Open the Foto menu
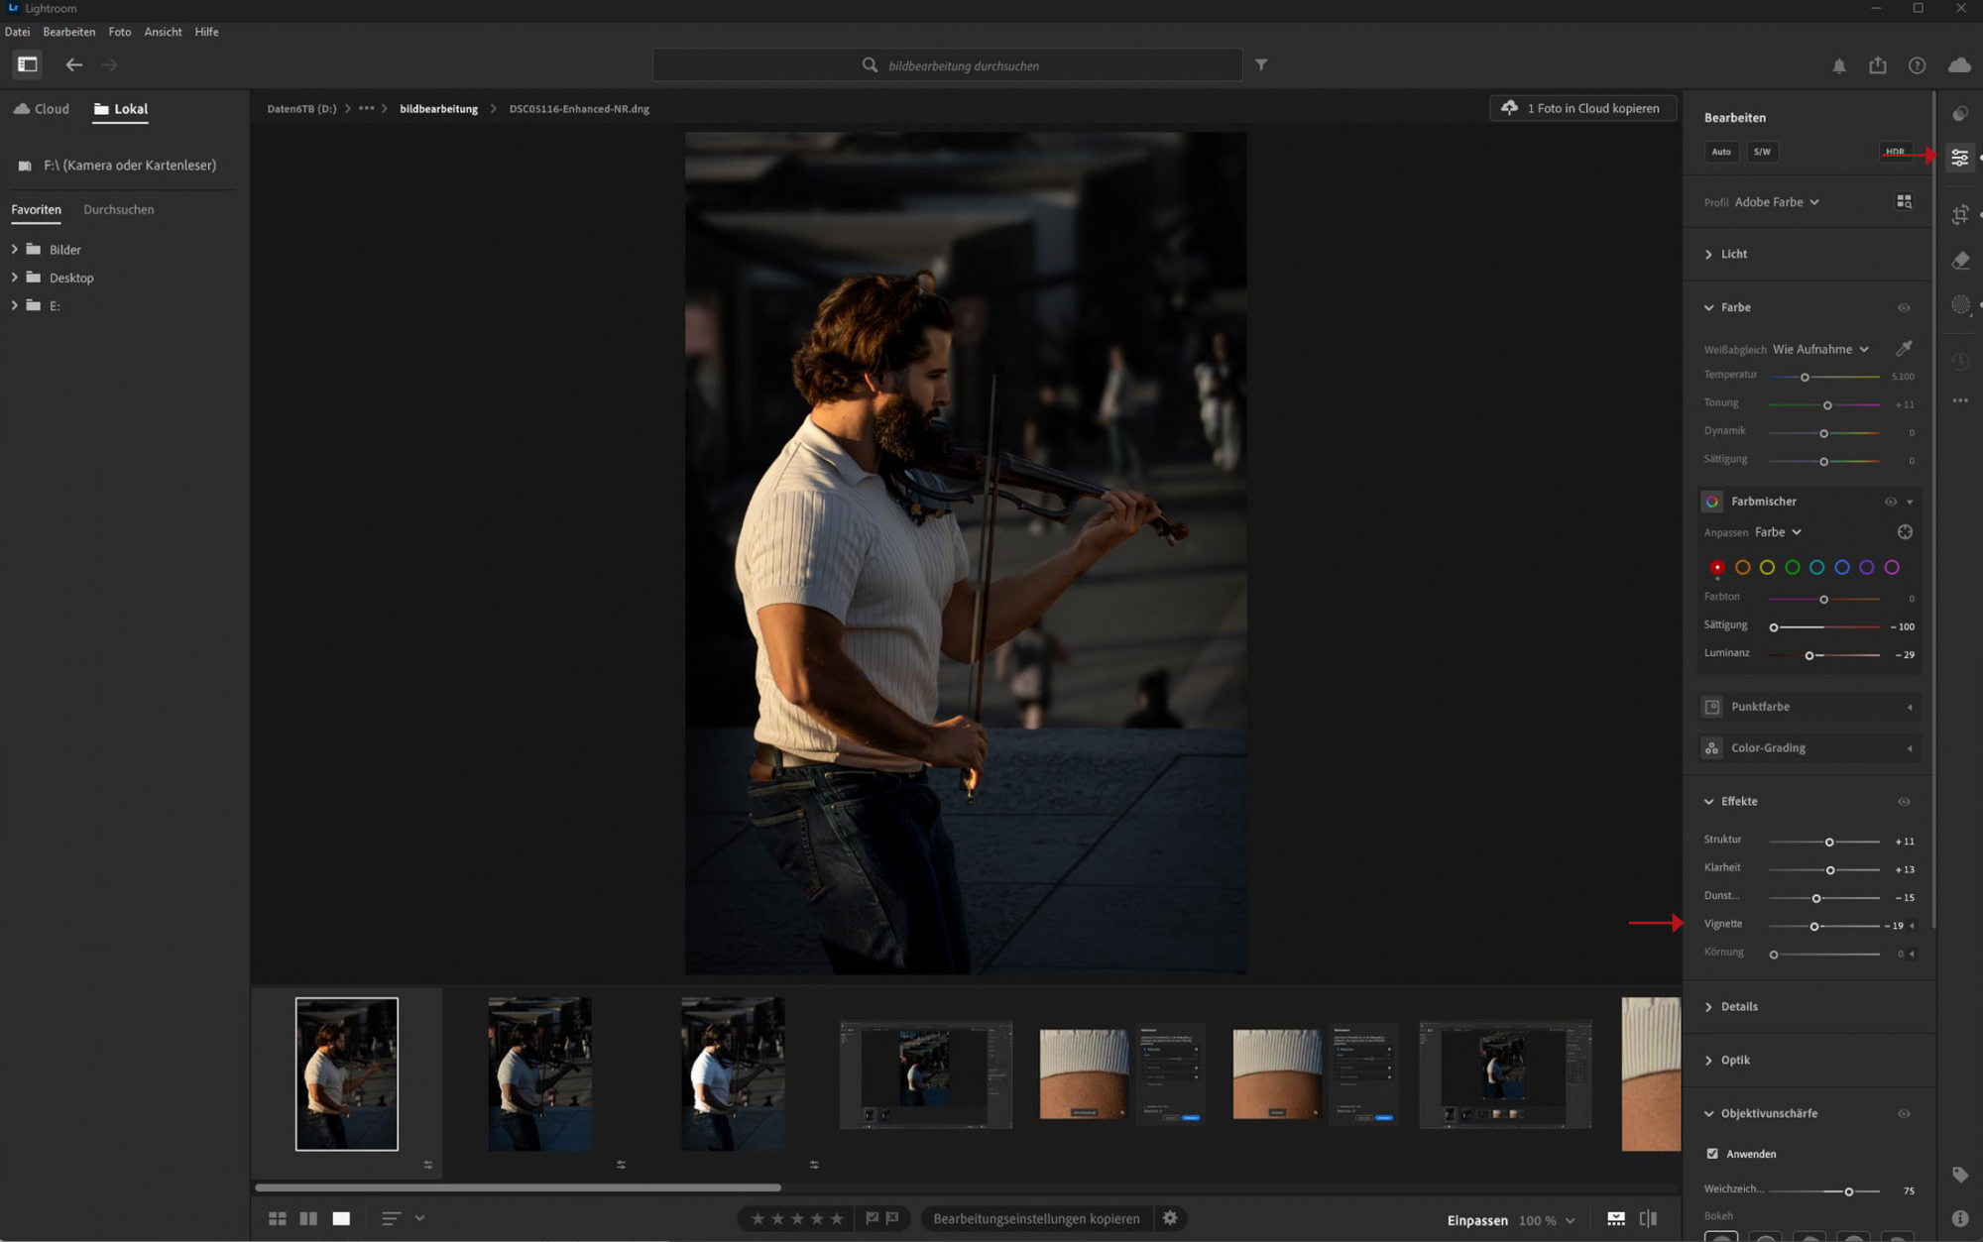 119,32
